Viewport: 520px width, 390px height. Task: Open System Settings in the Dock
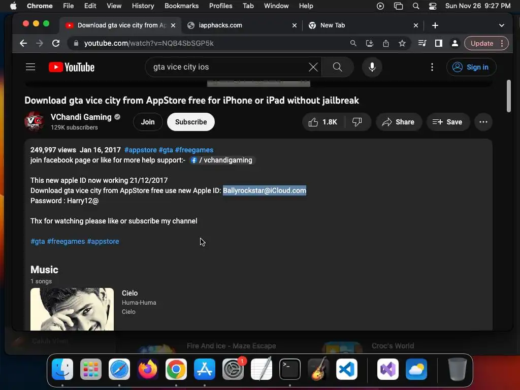tap(233, 369)
